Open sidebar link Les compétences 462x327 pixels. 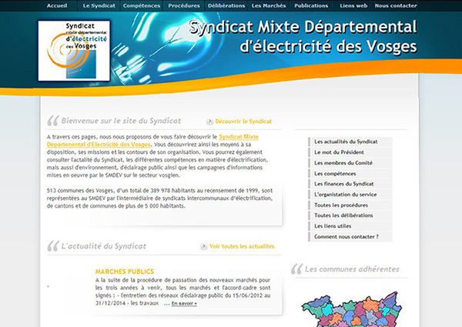pyautogui.click(x=350, y=173)
